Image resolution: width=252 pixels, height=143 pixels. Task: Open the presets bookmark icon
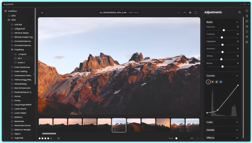pyautogui.click(x=247, y=32)
